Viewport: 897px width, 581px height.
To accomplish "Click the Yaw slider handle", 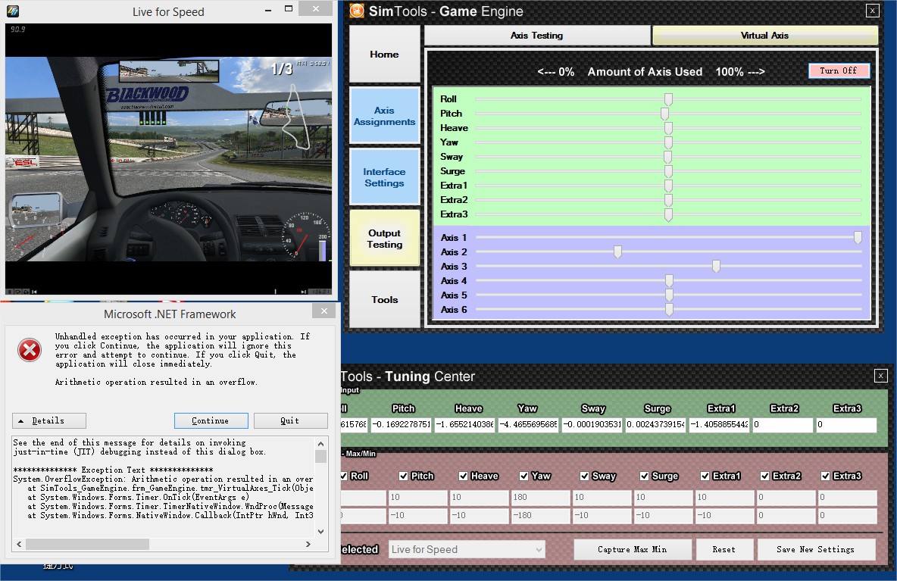I will pyautogui.click(x=668, y=142).
